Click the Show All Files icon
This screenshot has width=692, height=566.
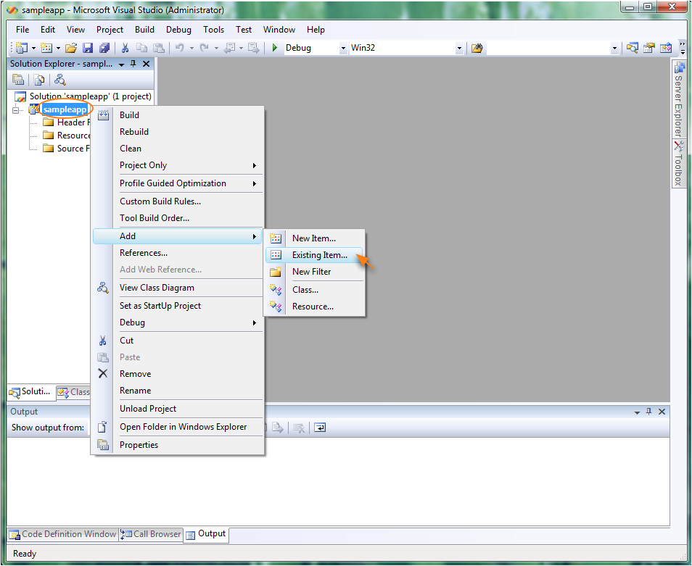(39, 80)
